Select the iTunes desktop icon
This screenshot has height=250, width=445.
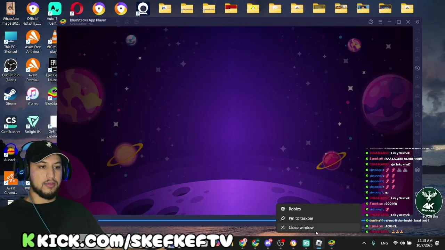(33, 96)
